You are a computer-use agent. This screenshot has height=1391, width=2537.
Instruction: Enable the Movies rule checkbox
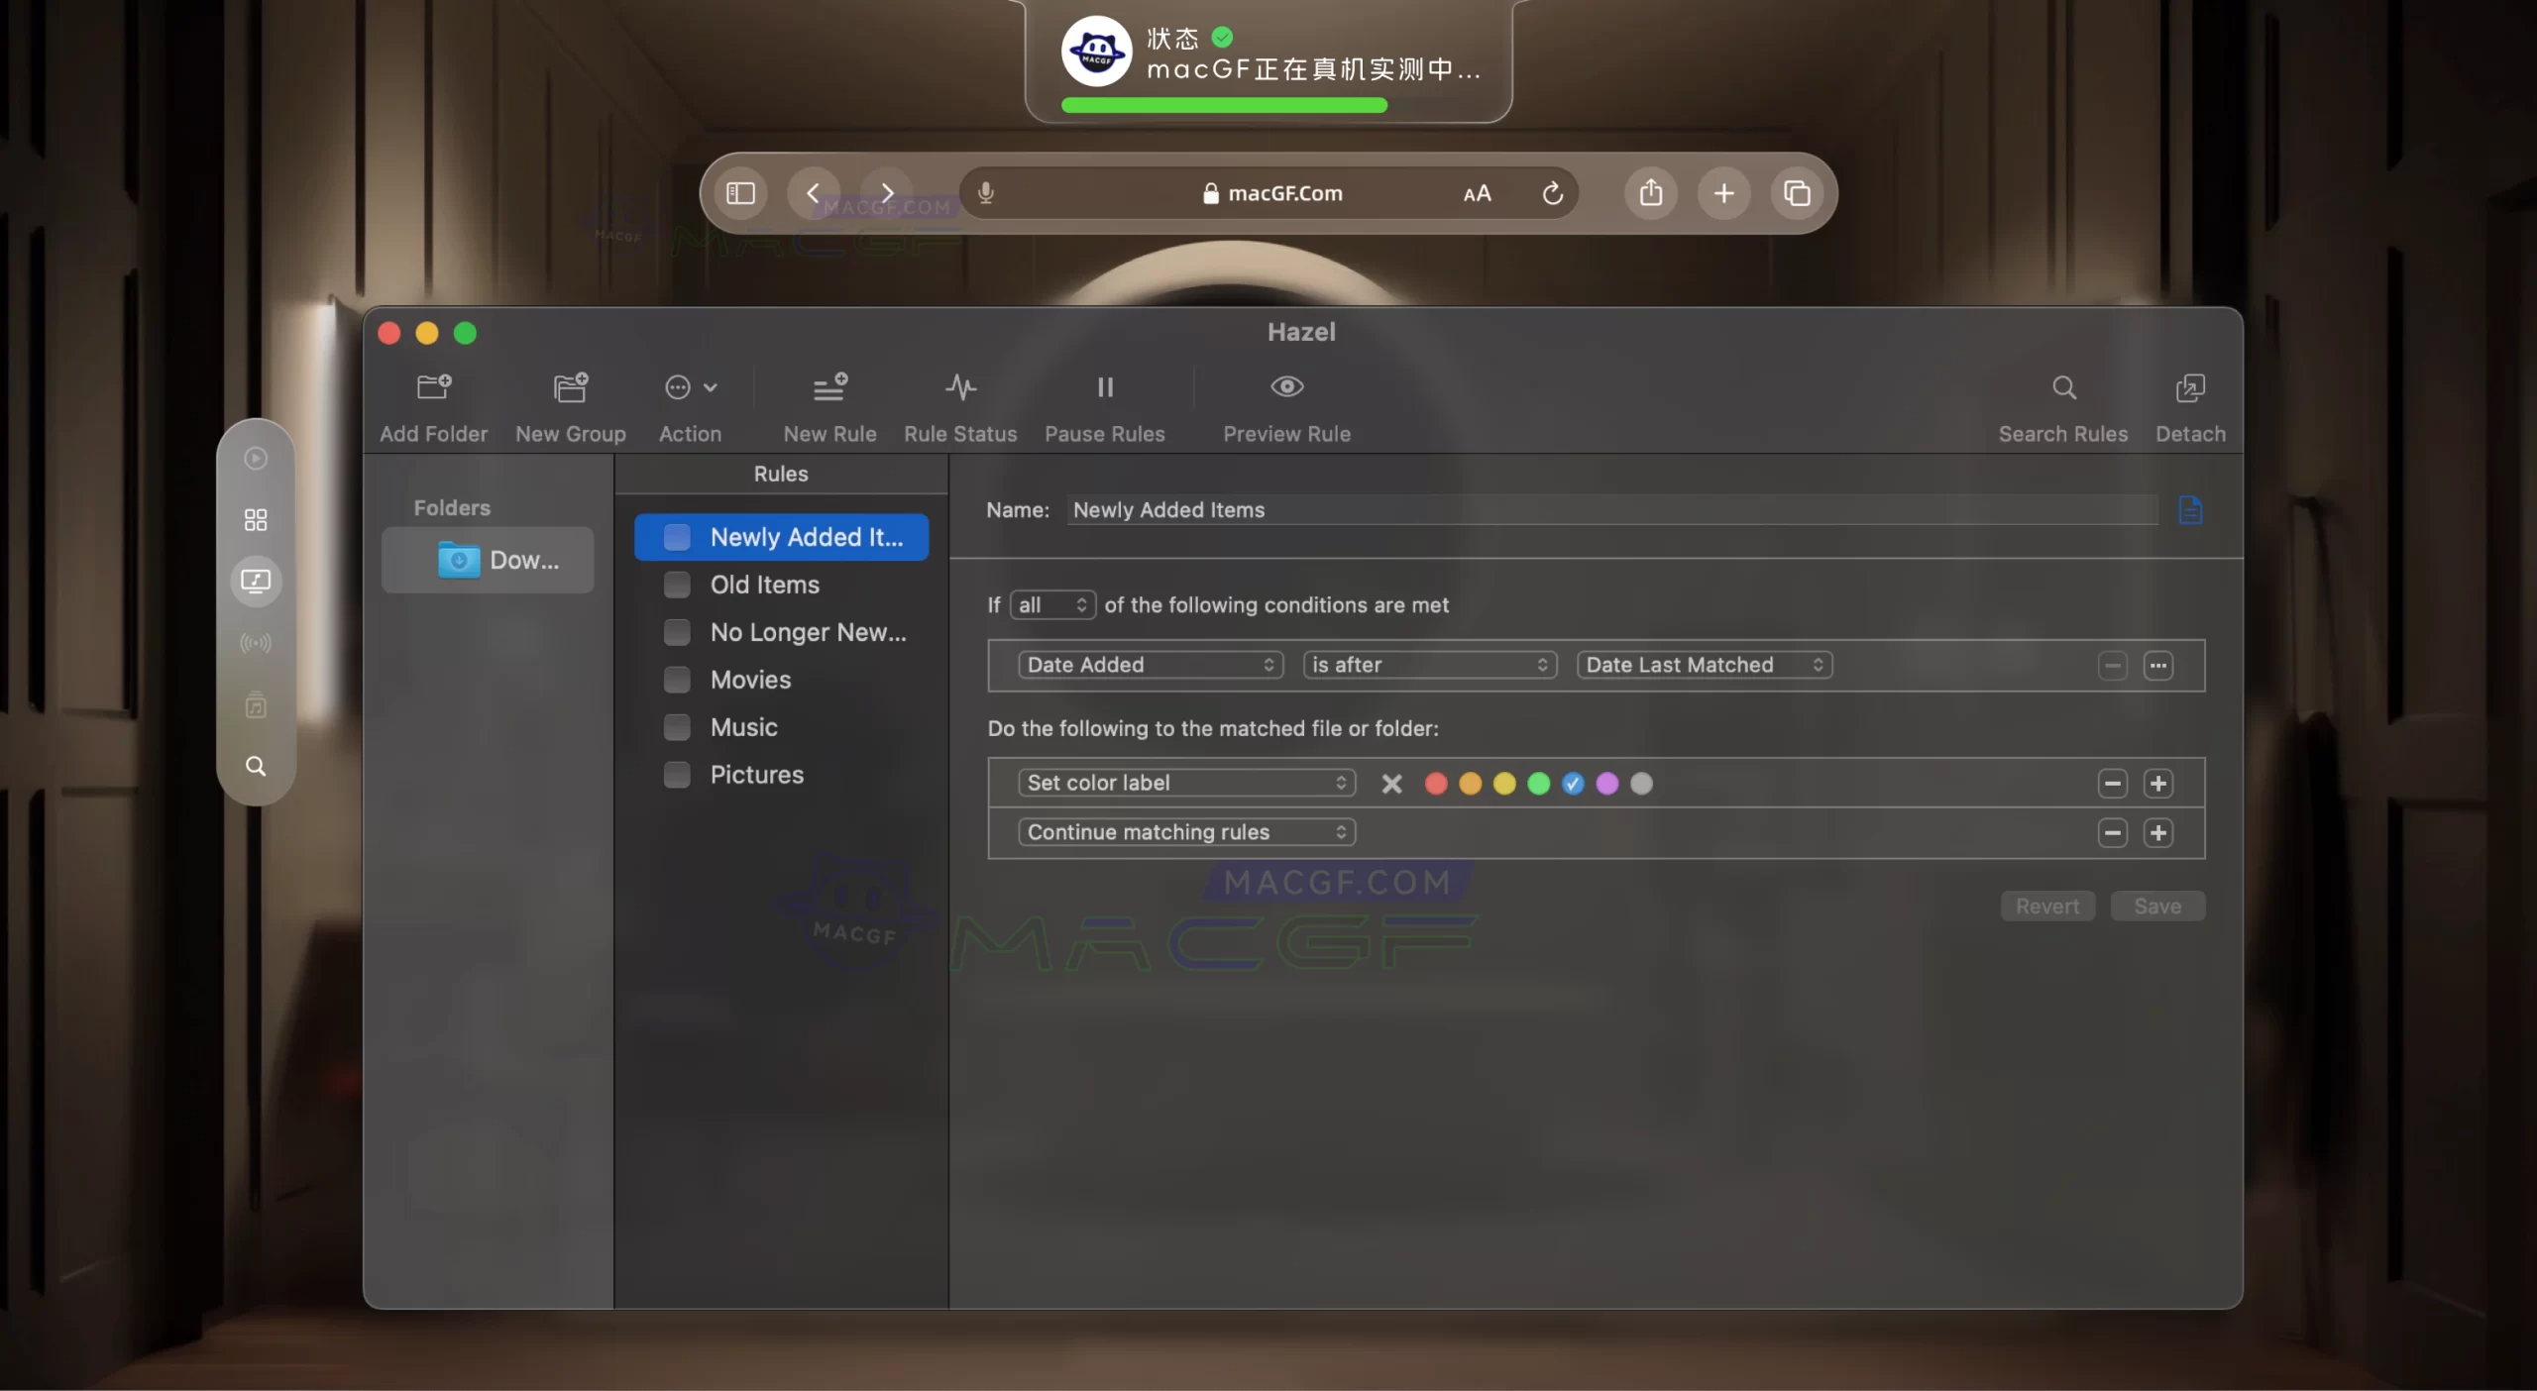pos(677,680)
